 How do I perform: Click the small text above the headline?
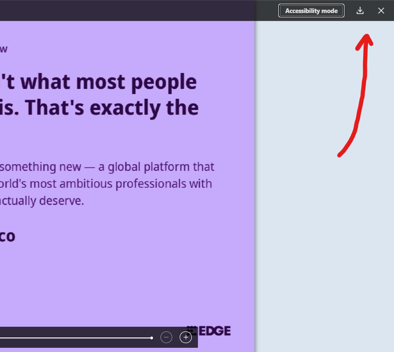(x=4, y=49)
